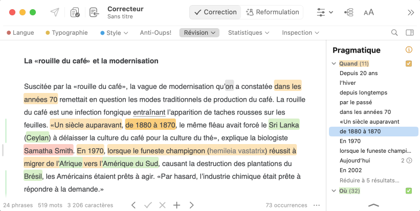Open the Révision dropdown
Image resolution: width=420 pixels, height=211 pixels.
point(199,33)
